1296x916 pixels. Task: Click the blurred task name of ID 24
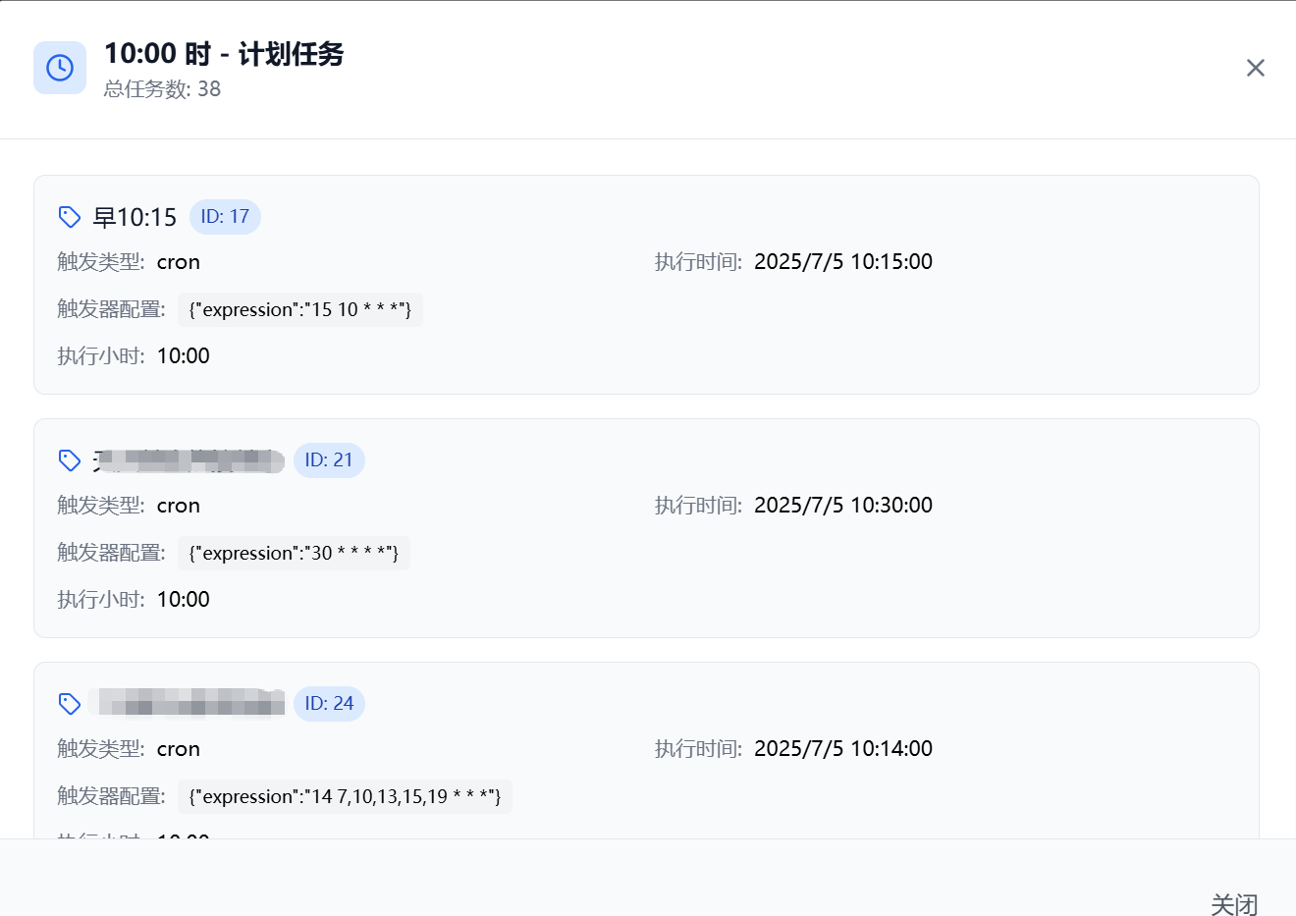(189, 703)
